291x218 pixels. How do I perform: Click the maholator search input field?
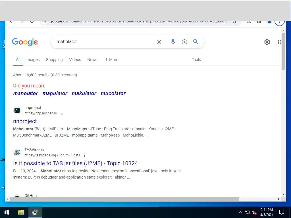tap(104, 42)
